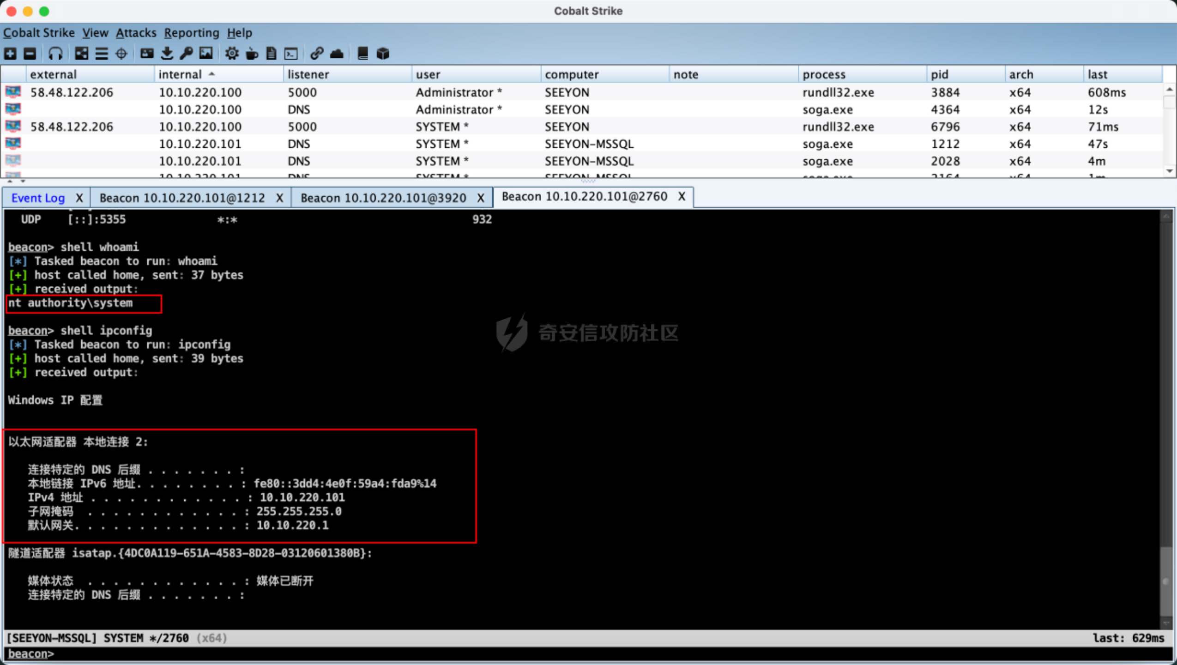Click the cloud manage web server icon
Viewport: 1177px width, 665px height.
click(337, 54)
